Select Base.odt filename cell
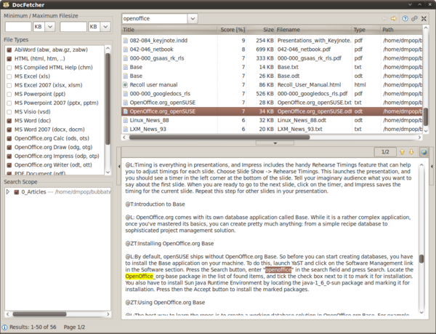Image resolution: width=436 pixels, height=334 pixels. pos(288,76)
